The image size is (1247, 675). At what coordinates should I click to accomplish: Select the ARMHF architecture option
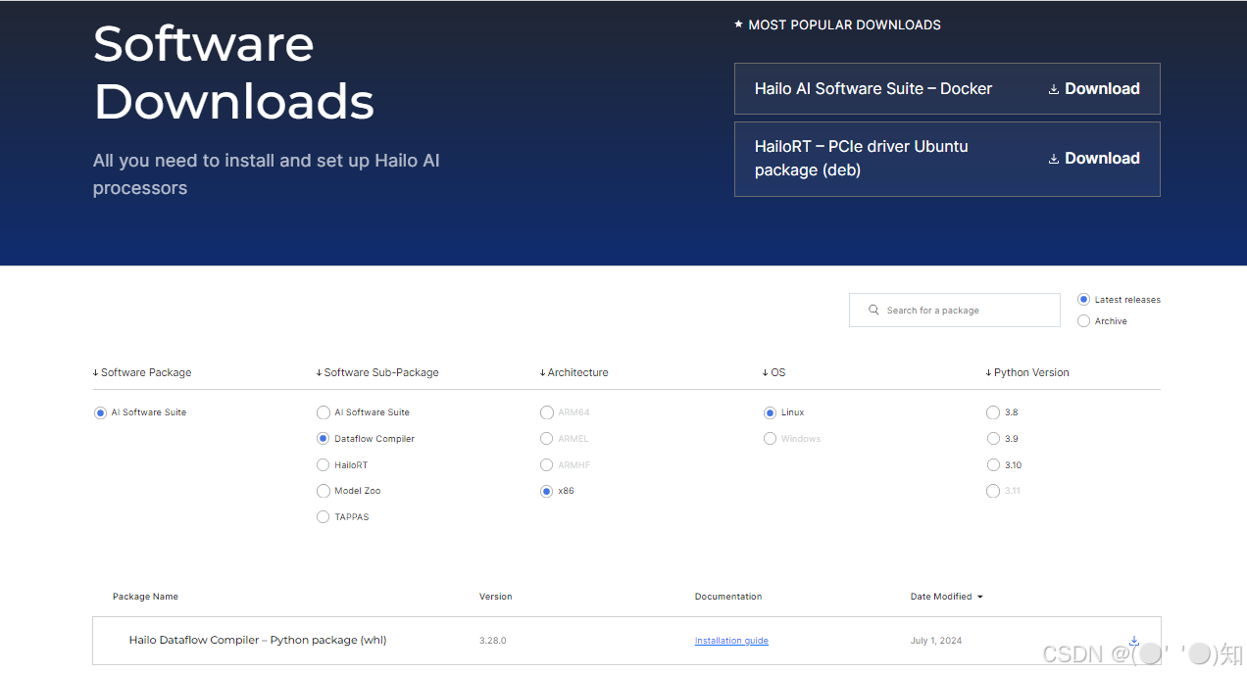click(x=546, y=465)
